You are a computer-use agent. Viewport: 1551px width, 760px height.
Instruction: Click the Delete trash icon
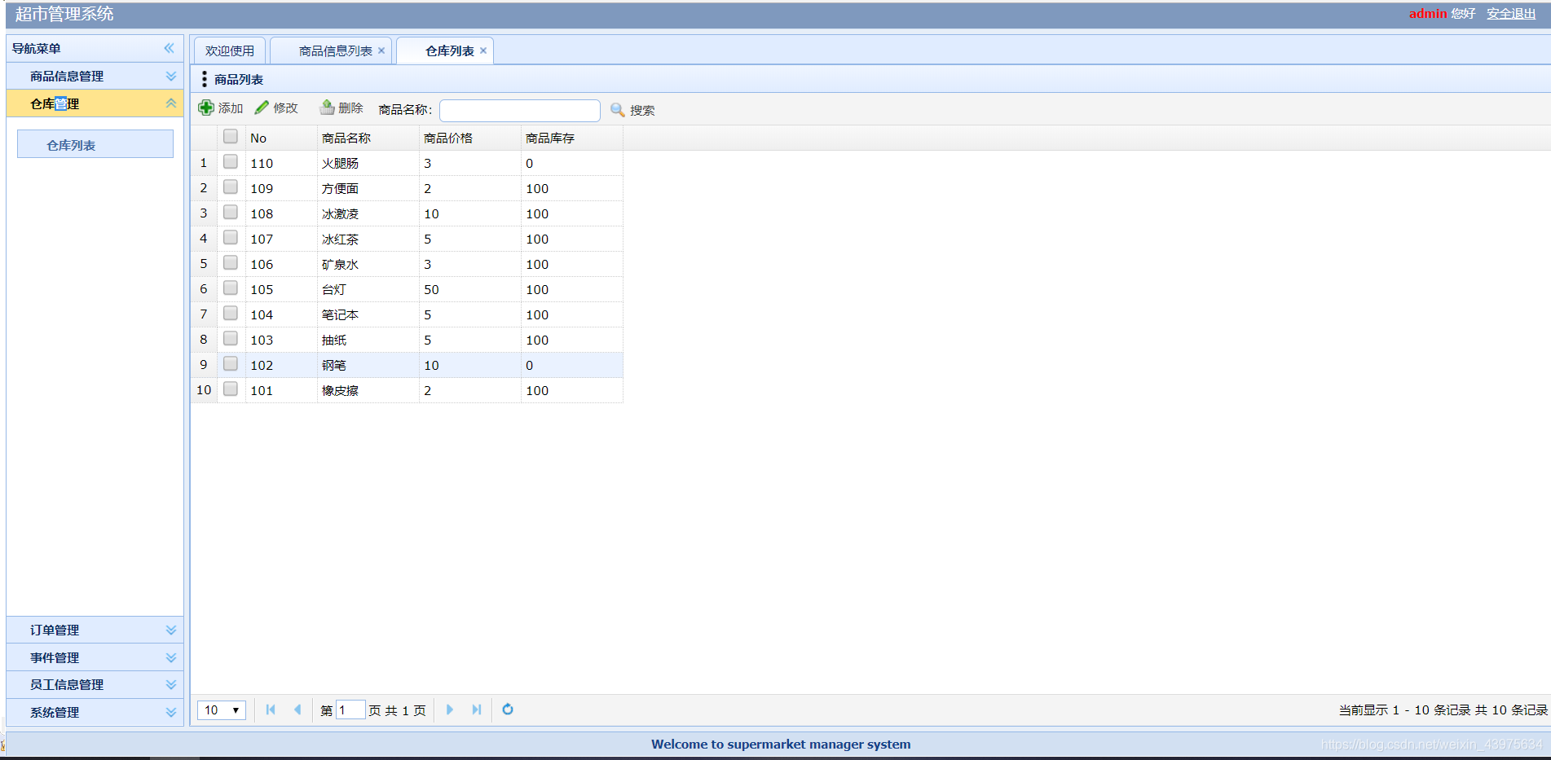327,108
